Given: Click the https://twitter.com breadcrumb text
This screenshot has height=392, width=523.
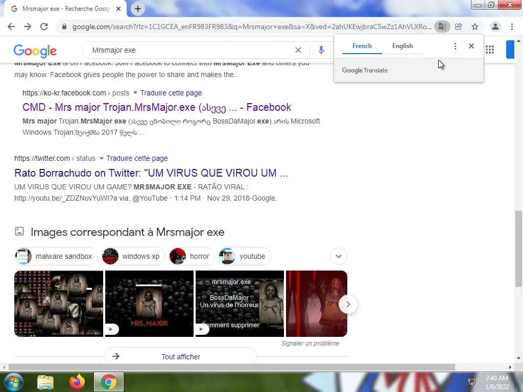Looking at the screenshot, I should click(42, 158).
